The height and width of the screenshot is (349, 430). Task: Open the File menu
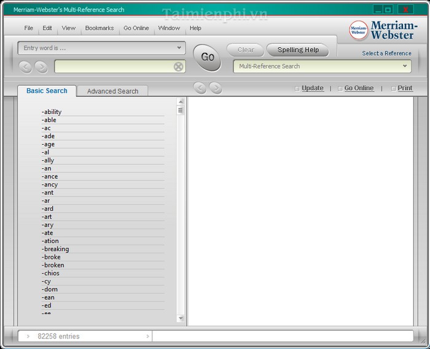[x=28, y=28]
